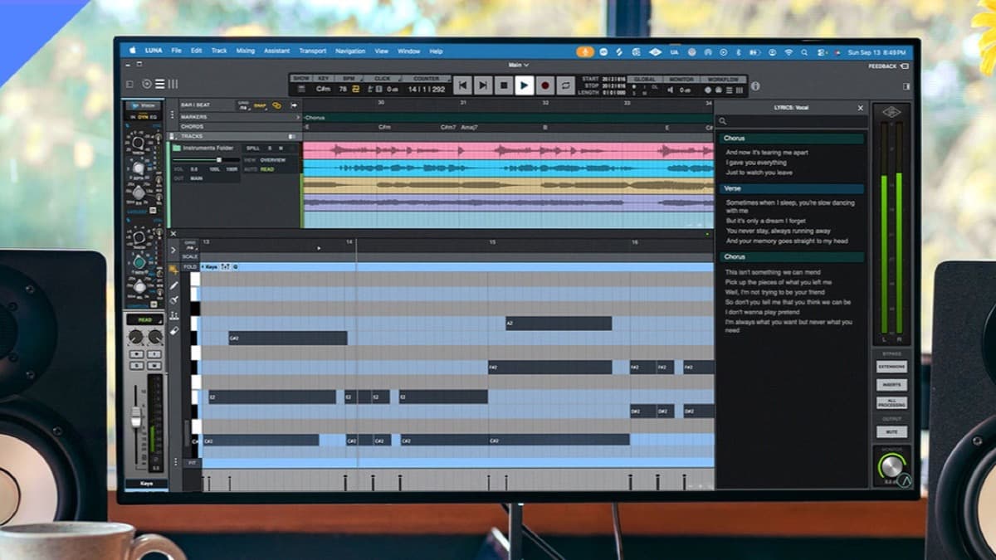The width and height of the screenshot is (996, 560).
Task: Click the Stop transport button
Action: click(x=504, y=85)
